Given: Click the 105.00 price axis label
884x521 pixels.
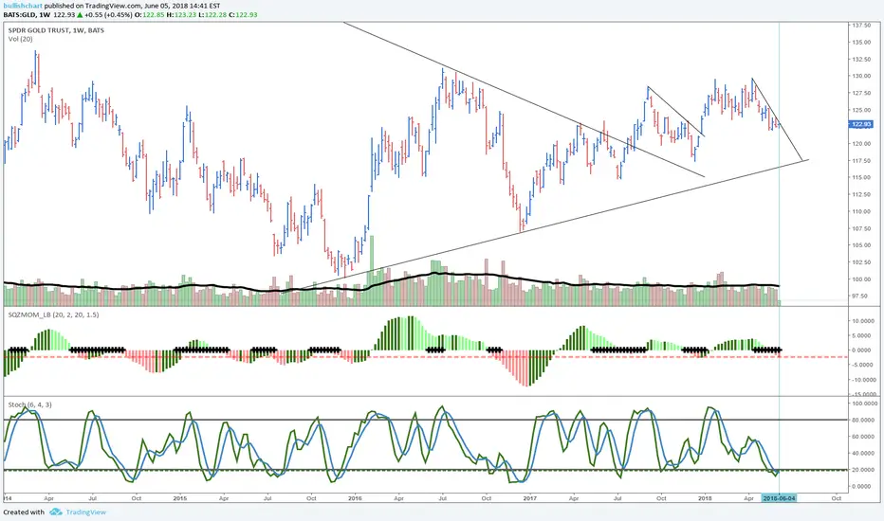Looking at the screenshot, I should (860, 245).
